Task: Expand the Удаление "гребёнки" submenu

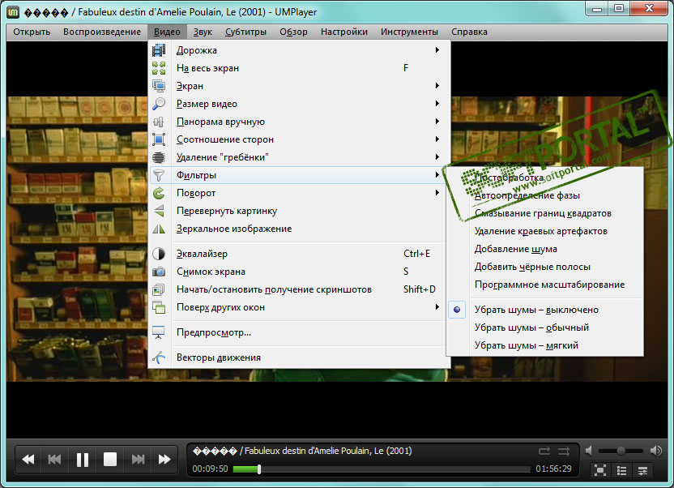Action: click(437, 157)
